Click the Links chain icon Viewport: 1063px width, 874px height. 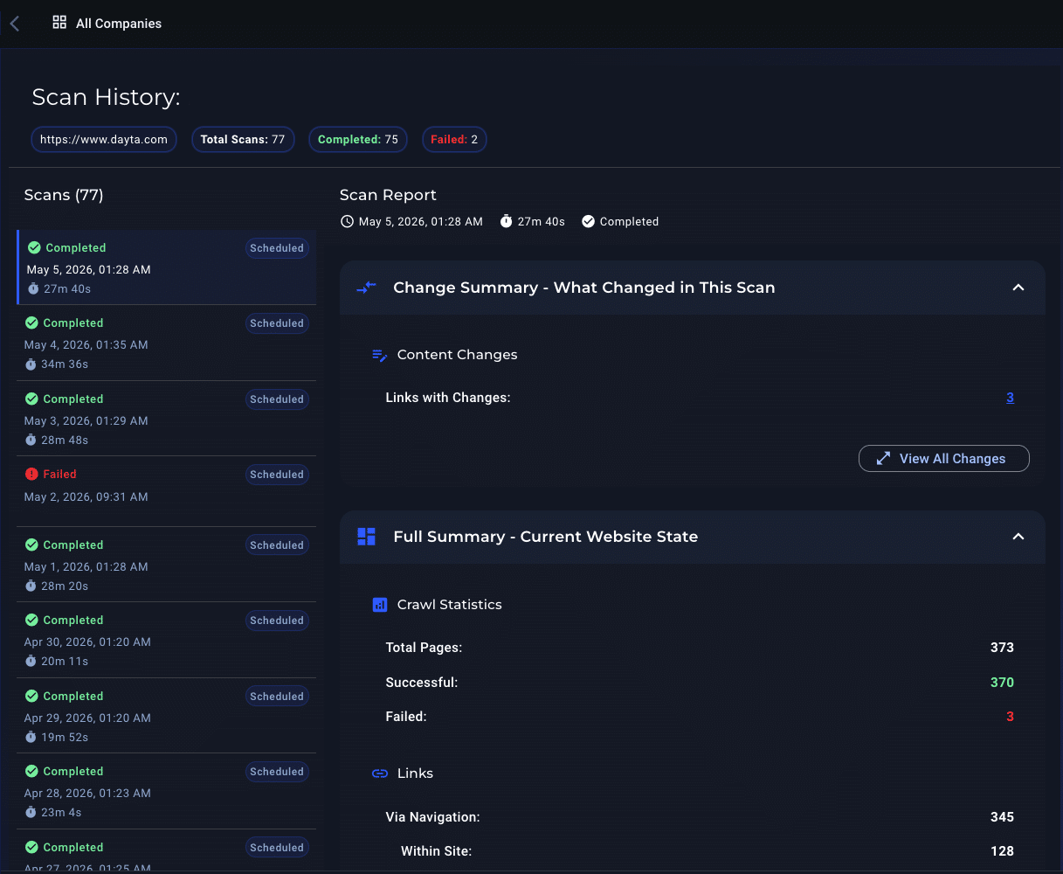(380, 773)
